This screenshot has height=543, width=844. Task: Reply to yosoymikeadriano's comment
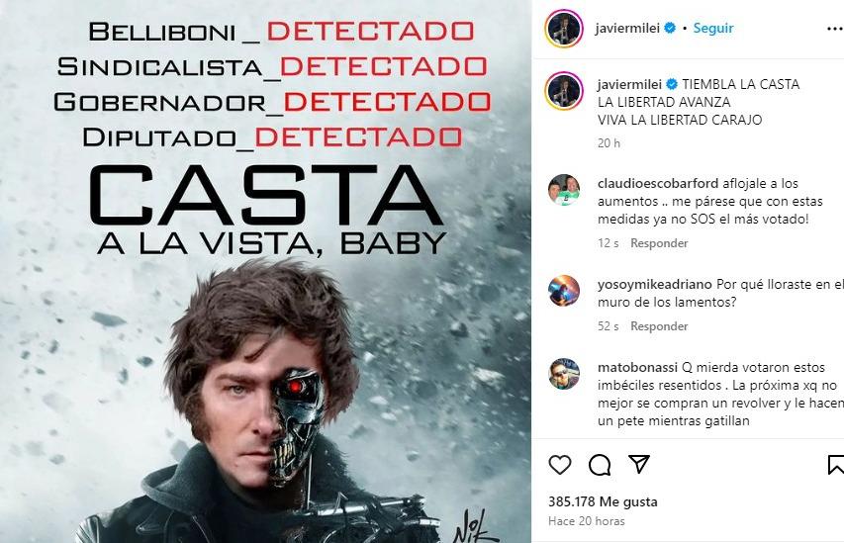pos(659,326)
